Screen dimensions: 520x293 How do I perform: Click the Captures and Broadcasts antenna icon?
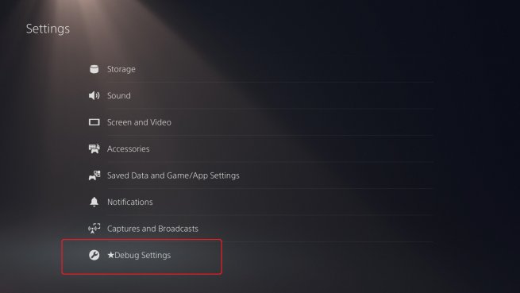pyautogui.click(x=94, y=229)
